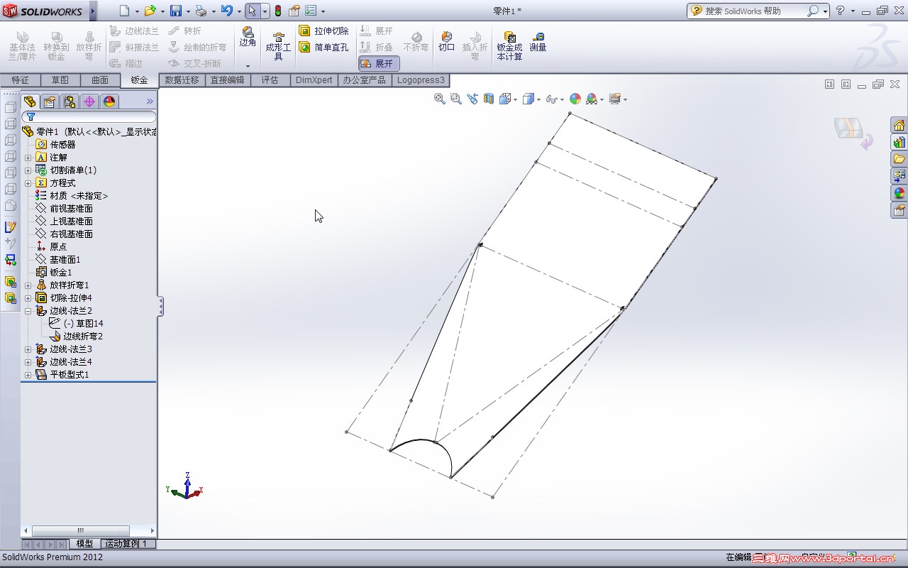Switch to the 草图 (Sketch) tab
Screen dimensions: 908x568
click(60, 80)
